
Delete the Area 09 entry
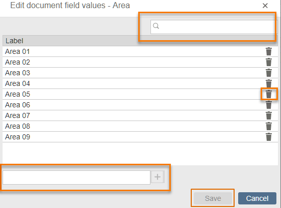(269, 137)
